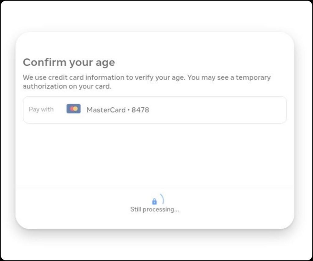Select the MasterCard • 8478 card text

coord(118,110)
